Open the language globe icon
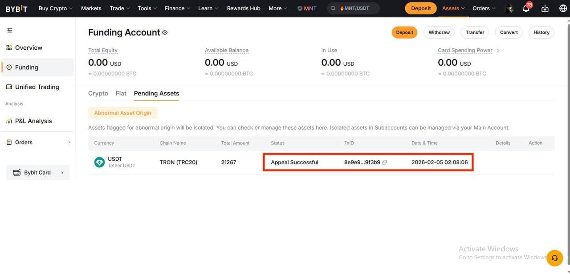570x274 pixels. [x=563, y=8]
